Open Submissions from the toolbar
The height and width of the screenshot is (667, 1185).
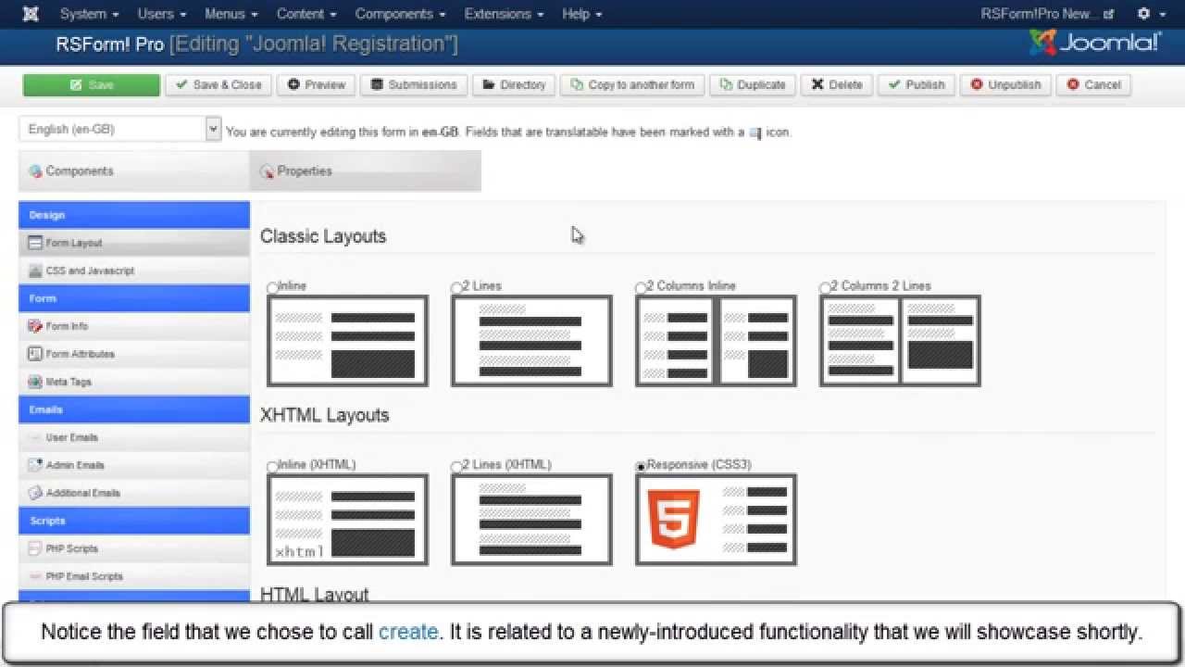click(x=414, y=85)
